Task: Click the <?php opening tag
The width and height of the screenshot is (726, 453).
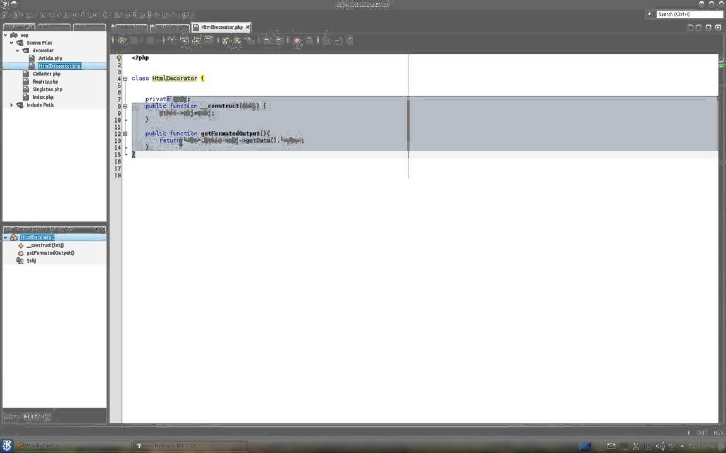Action: (141, 58)
